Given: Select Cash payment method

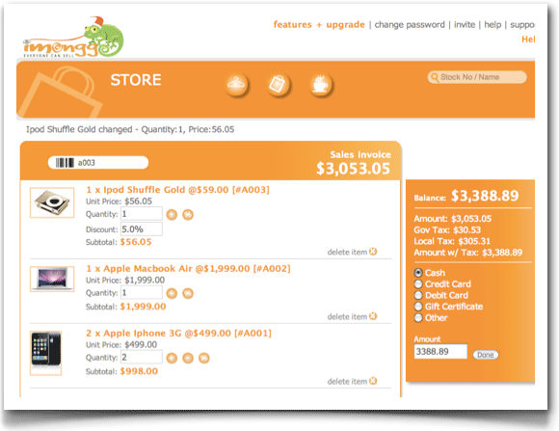Looking at the screenshot, I should 418,273.
